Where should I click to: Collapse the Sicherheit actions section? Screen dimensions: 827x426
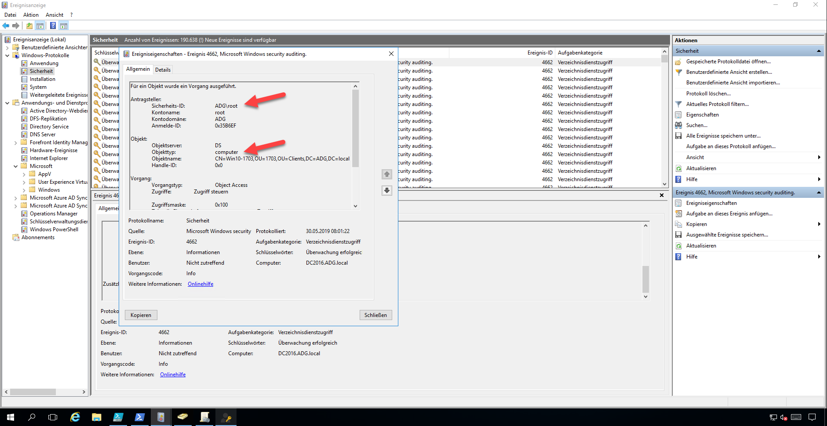[819, 51]
